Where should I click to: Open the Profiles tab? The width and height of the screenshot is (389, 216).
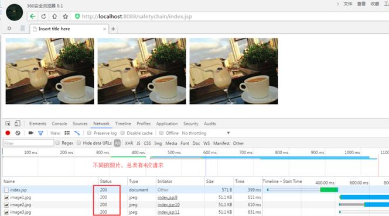(144, 124)
